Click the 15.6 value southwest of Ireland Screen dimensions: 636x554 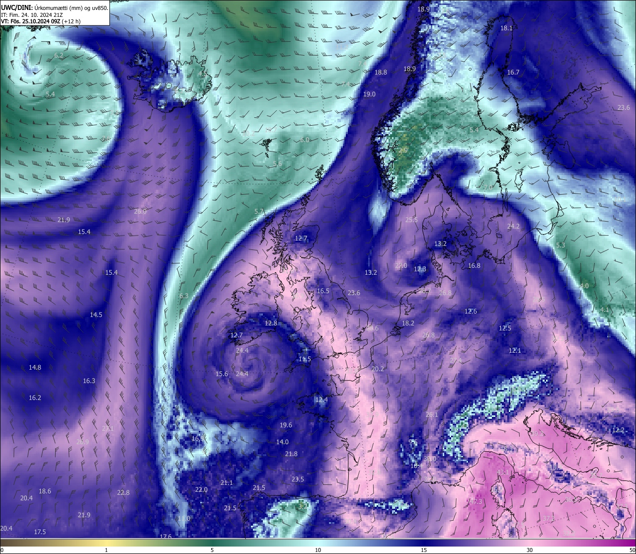pyautogui.click(x=222, y=374)
